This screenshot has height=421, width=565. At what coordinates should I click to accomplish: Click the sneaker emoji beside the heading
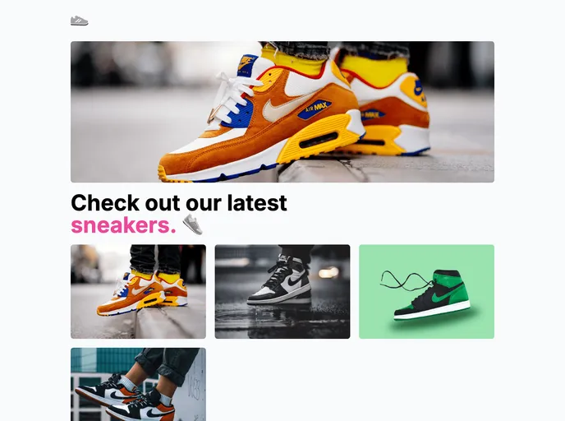pyautogui.click(x=193, y=224)
